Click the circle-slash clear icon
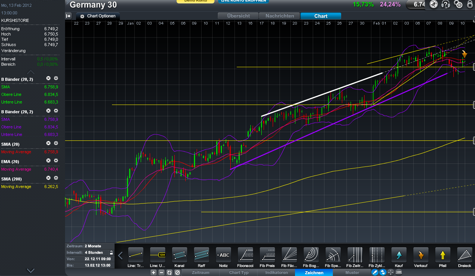Viewport: 475px width, 276px height. point(177,272)
